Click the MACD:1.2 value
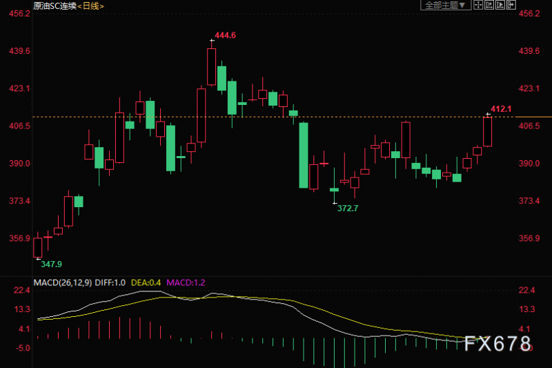The image size is (552, 368). click(x=186, y=283)
